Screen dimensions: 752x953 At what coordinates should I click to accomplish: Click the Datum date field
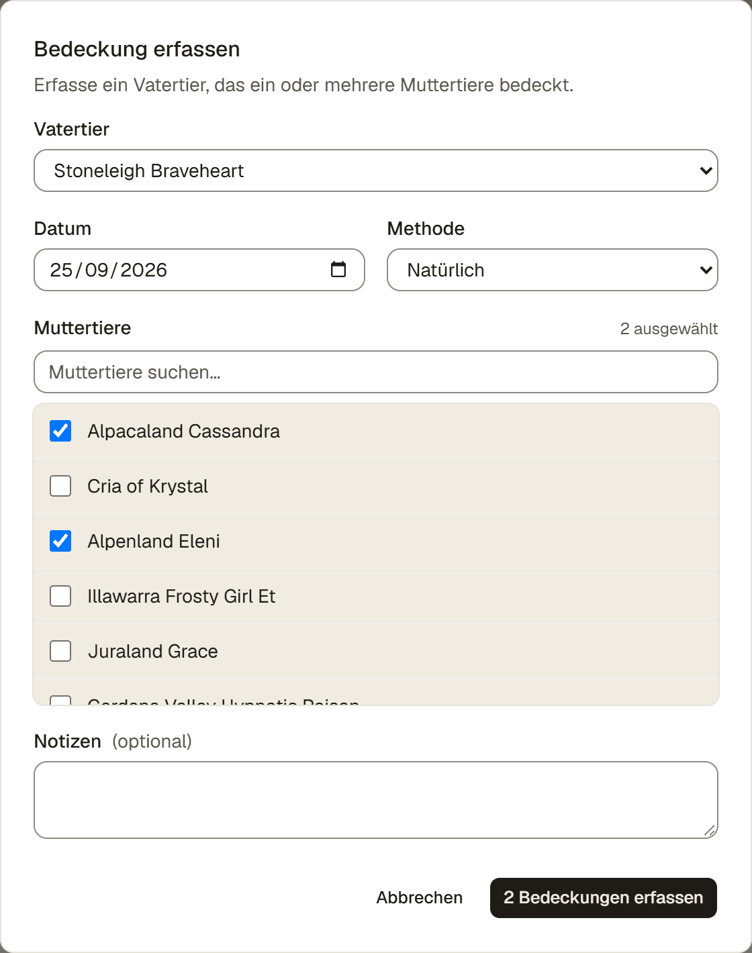click(x=199, y=270)
